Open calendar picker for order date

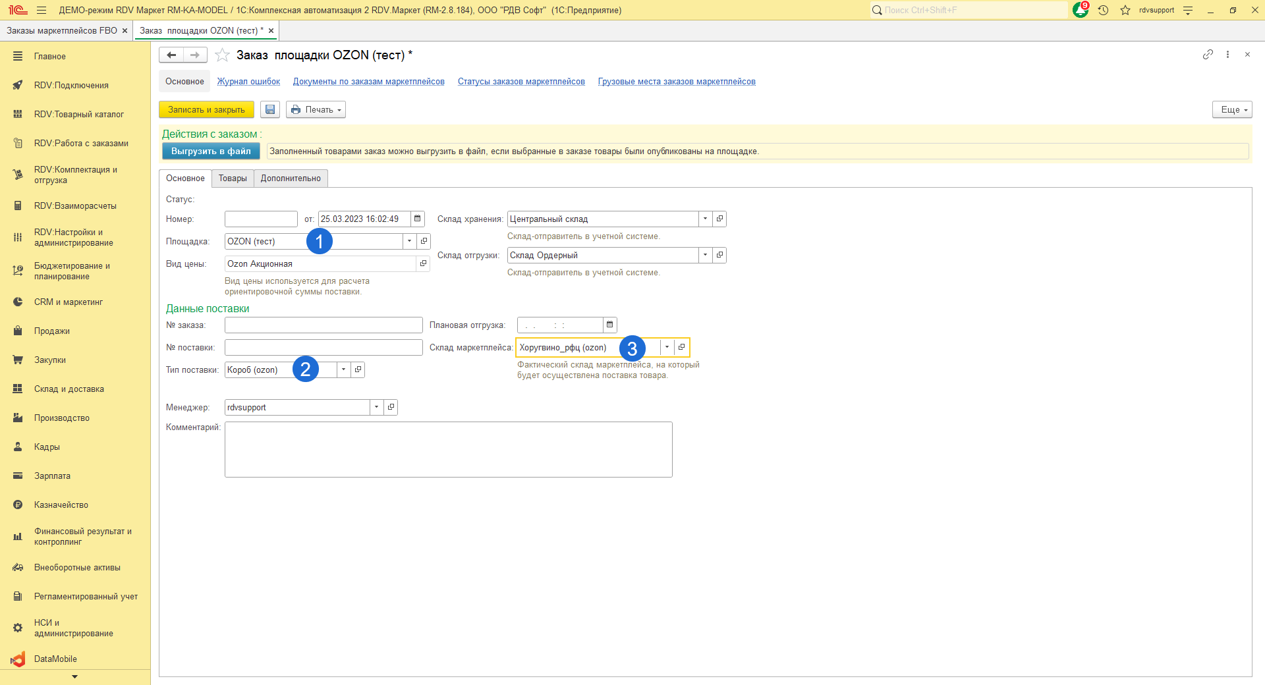418,219
